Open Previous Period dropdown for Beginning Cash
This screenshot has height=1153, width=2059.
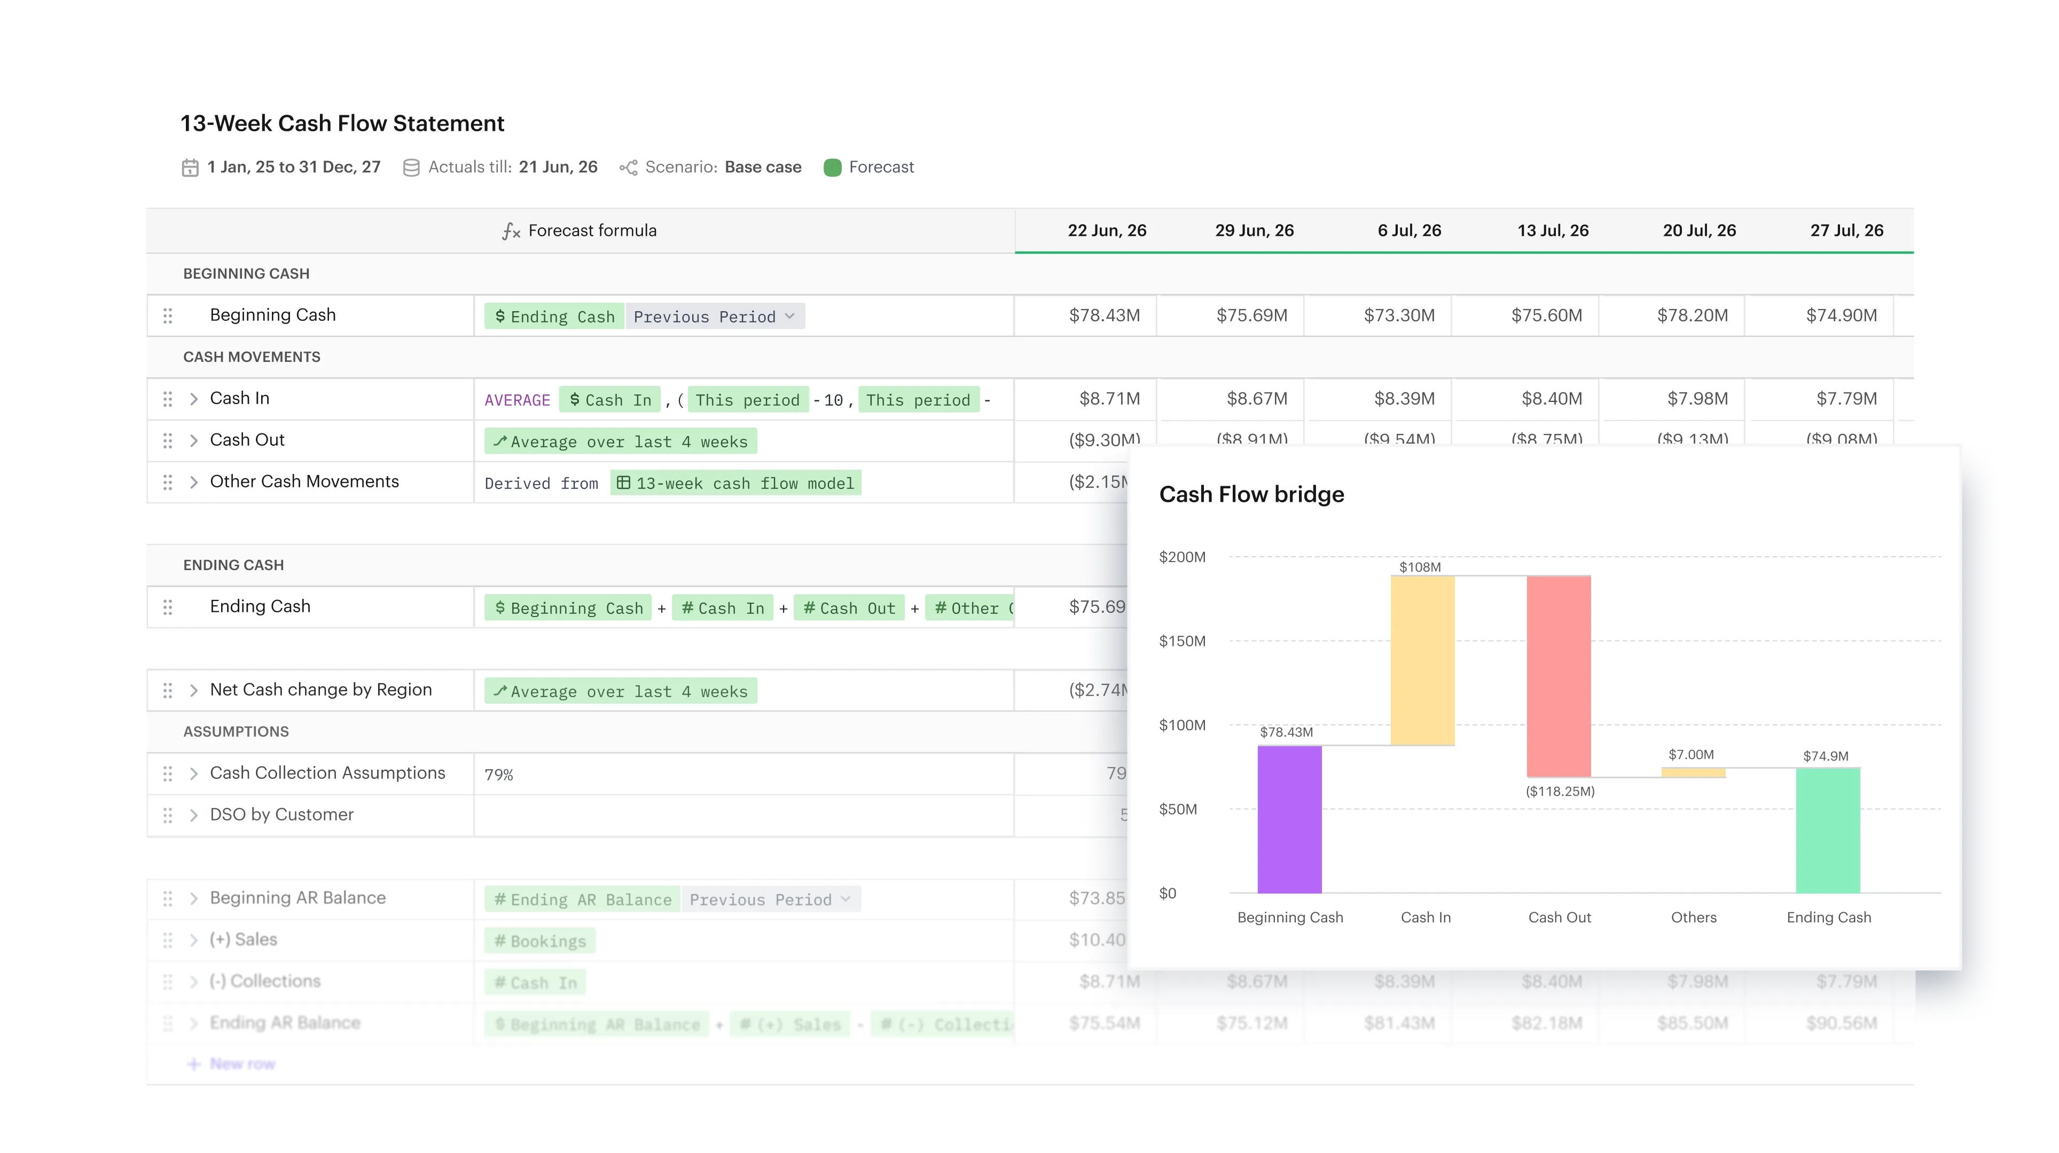point(715,317)
